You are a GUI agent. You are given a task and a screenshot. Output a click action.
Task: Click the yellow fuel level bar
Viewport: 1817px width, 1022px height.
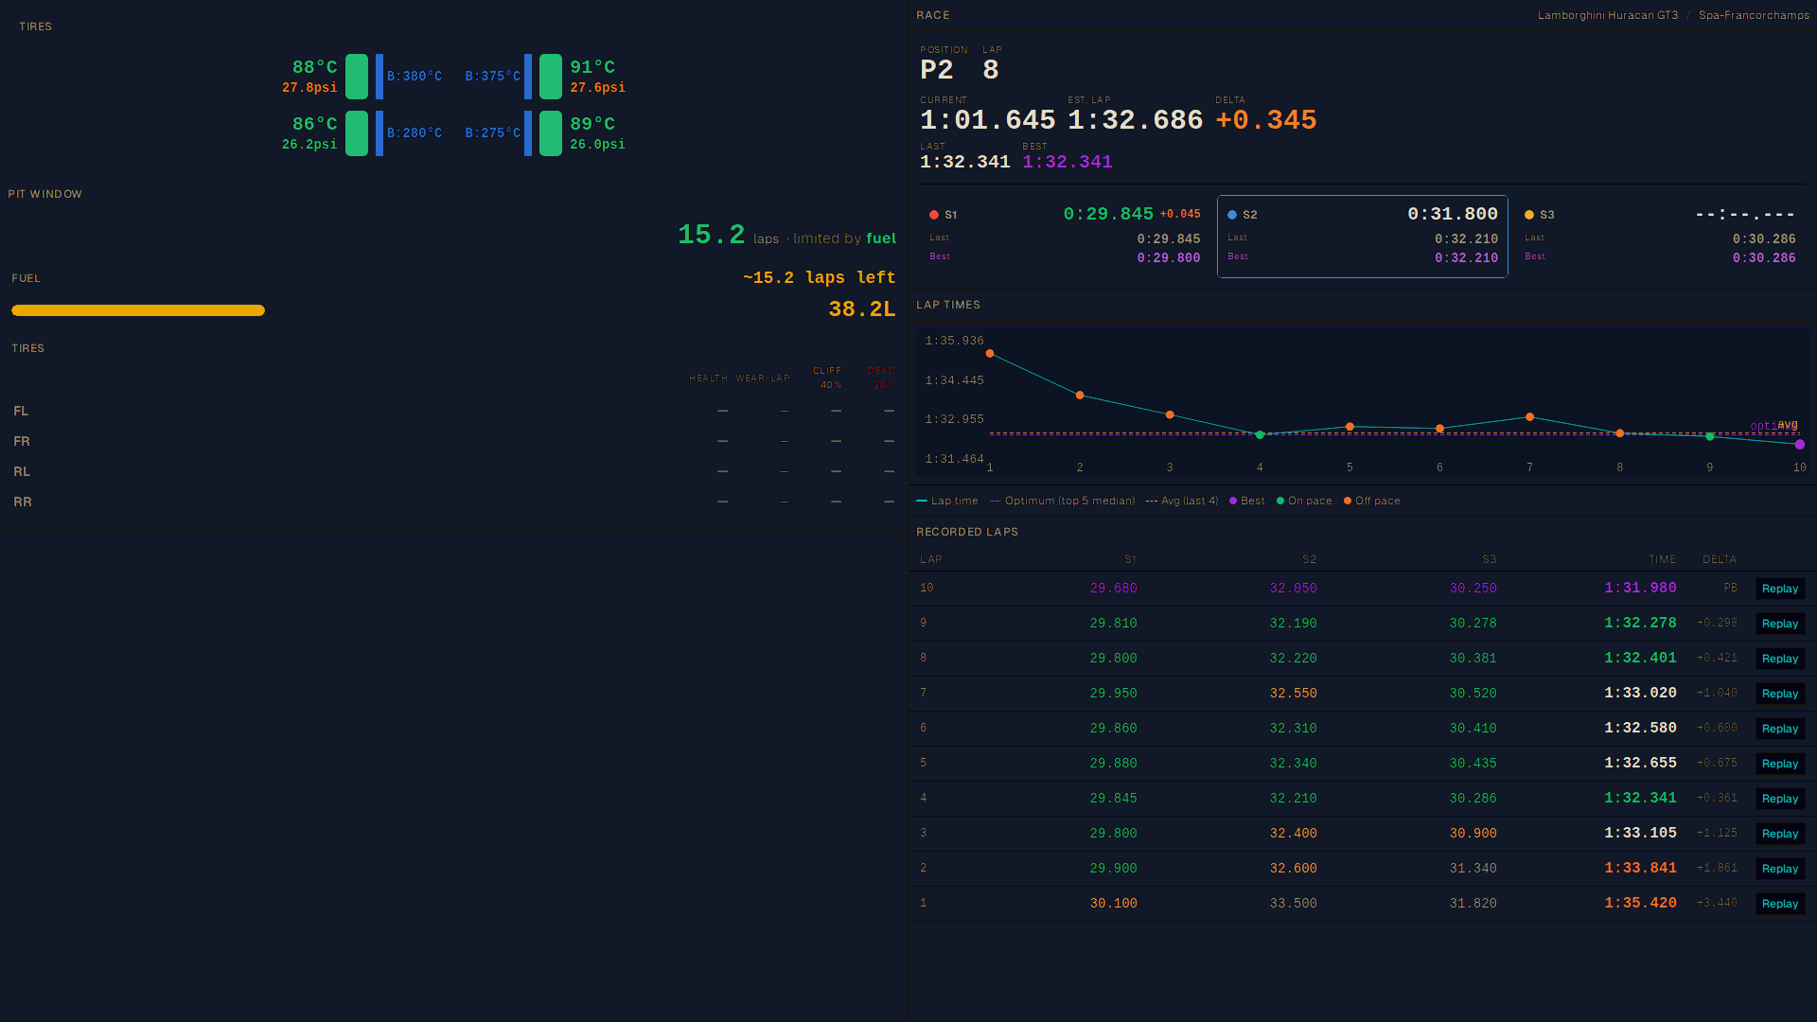point(138,310)
